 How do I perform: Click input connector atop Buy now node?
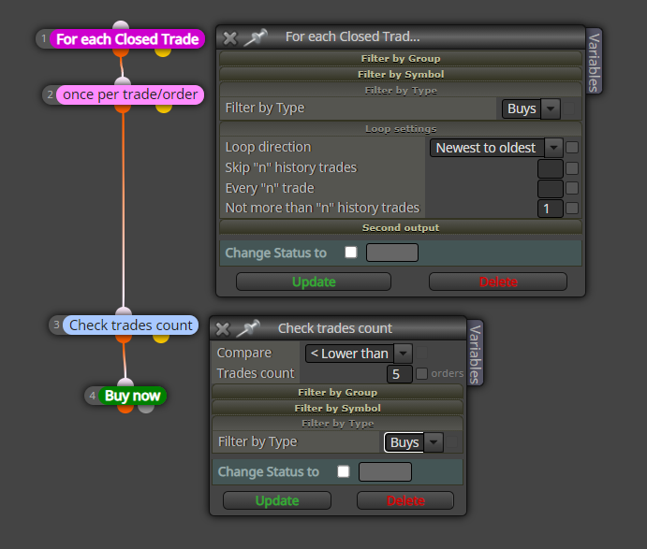125,383
